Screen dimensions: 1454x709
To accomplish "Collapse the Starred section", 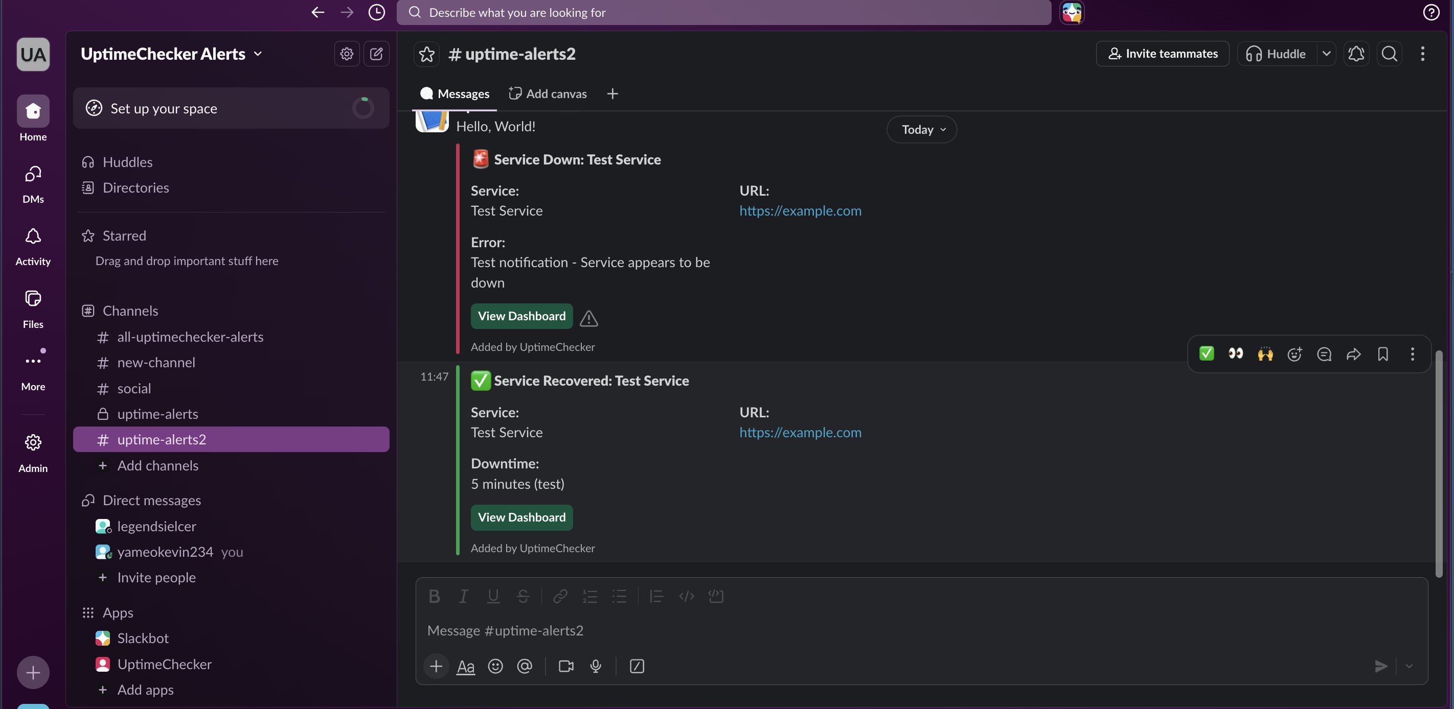I will pos(124,236).
